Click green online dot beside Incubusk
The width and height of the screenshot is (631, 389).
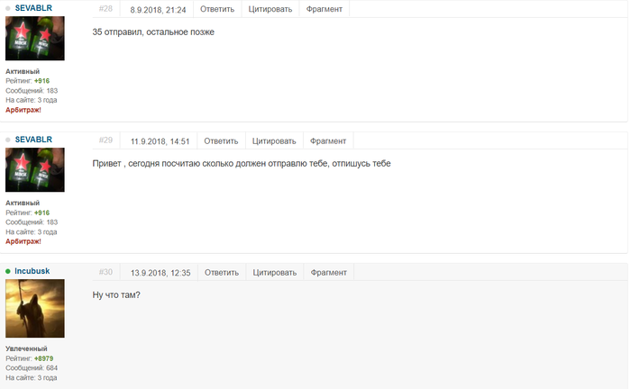[7, 271]
